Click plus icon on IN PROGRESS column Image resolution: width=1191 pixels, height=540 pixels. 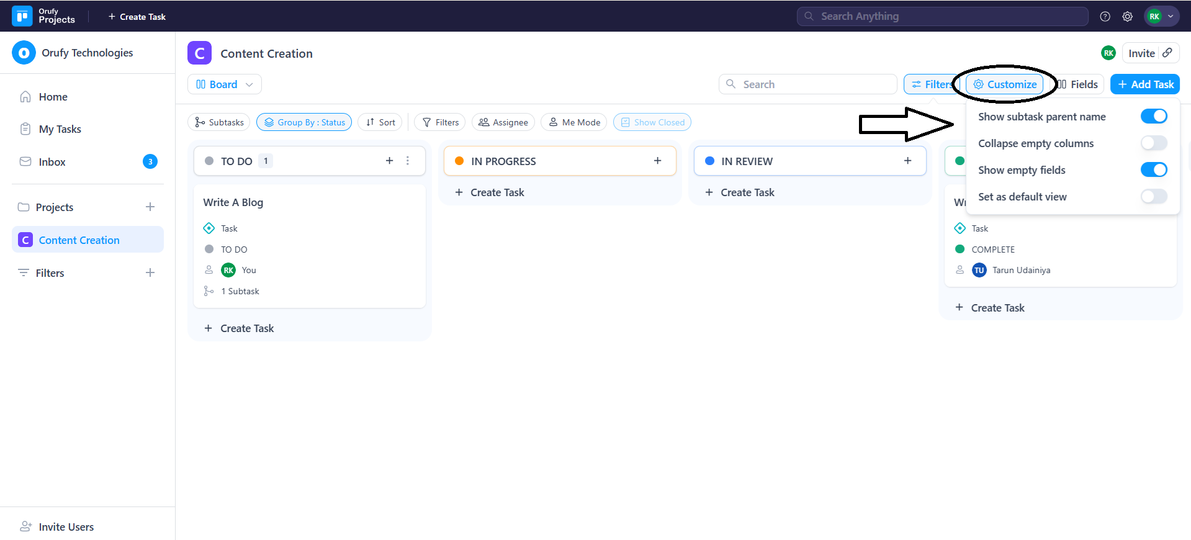pos(657,161)
